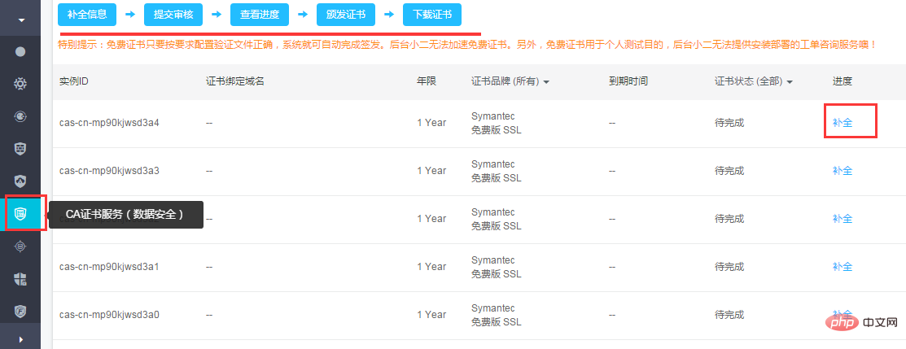The width and height of the screenshot is (906, 349).
Task: Click 1 Year in cas-cn-mp90kjwsd3a4 row
Action: click(x=431, y=123)
